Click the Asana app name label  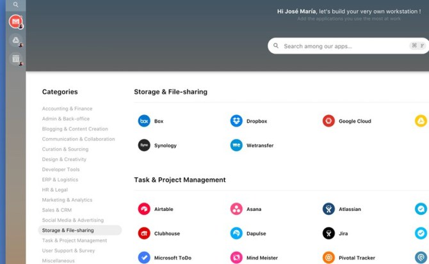(254, 209)
